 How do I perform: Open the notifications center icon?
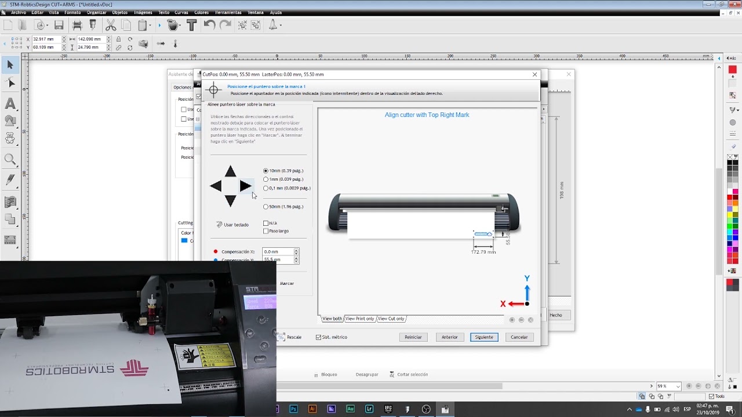(730, 409)
